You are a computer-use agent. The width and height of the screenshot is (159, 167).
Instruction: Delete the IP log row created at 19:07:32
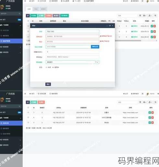[x=153, y=117]
